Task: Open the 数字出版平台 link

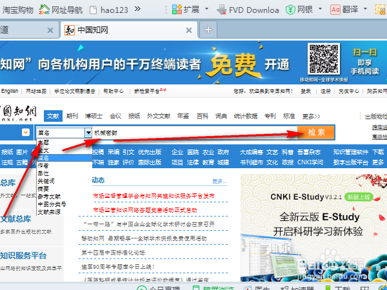Action: tap(351, 162)
